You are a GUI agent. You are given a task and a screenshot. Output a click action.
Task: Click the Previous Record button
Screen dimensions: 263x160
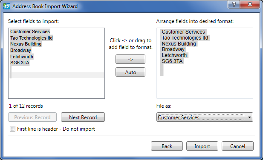32,117
